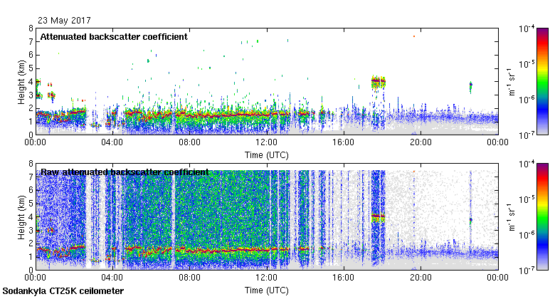Click the bottom color bar's 10^-4 label

(x=527, y=164)
